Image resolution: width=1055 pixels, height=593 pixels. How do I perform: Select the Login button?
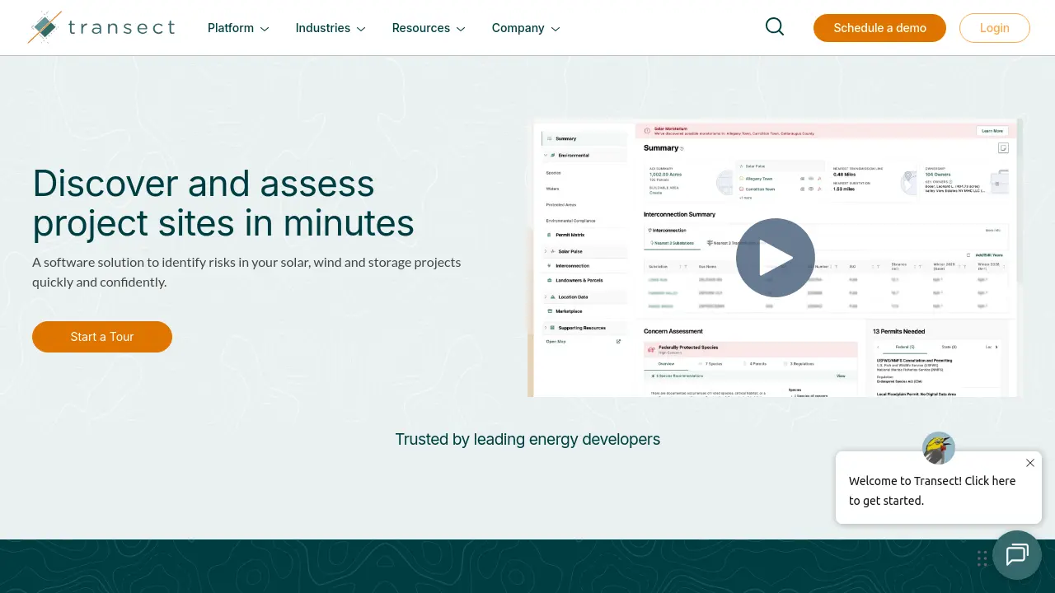(x=994, y=28)
